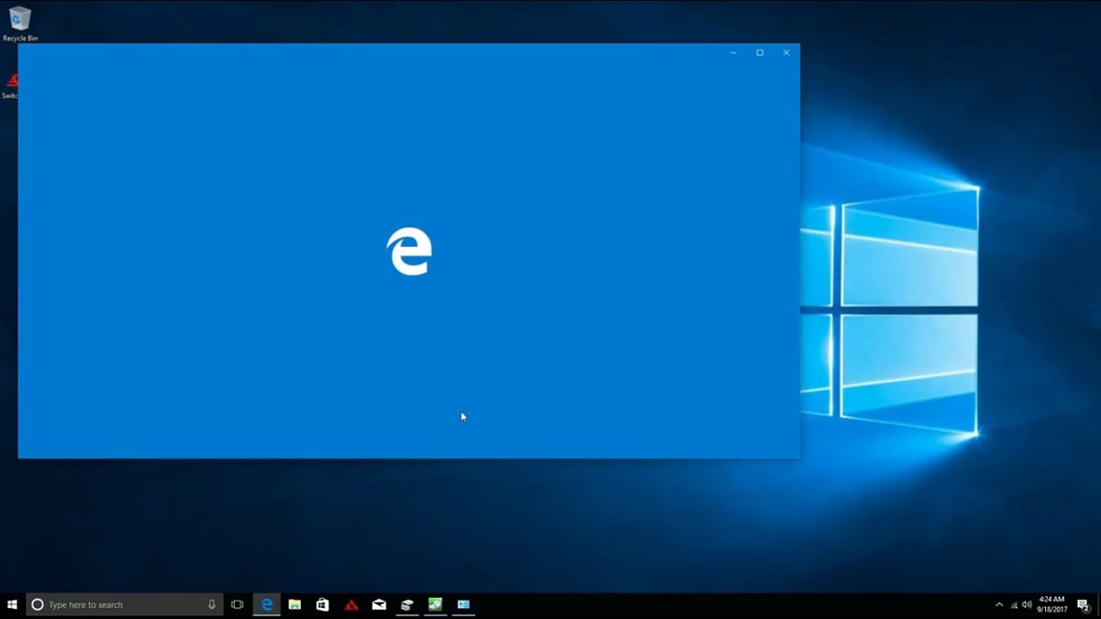The image size is (1101, 619).
Task: Launch Microsoft Edge from the taskbar
Action: tap(267, 604)
